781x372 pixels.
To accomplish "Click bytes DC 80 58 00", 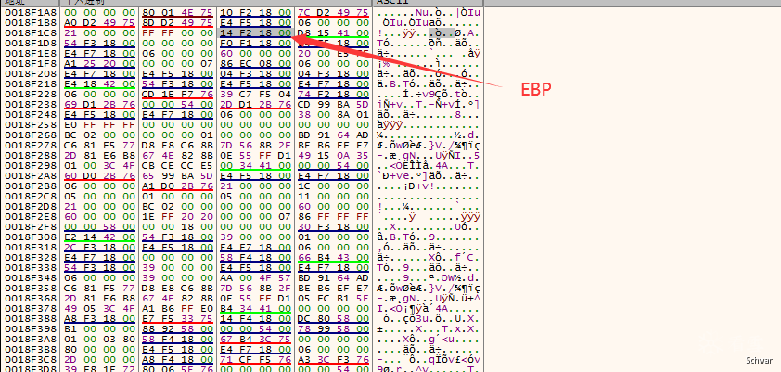I will tap(333, 319).
